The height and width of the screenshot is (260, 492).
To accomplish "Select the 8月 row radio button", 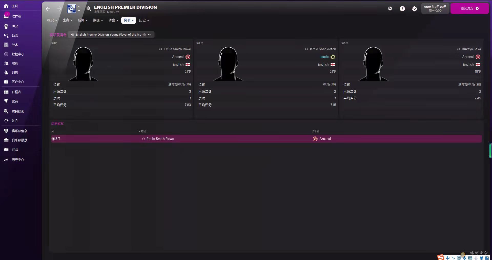I will (53, 139).
